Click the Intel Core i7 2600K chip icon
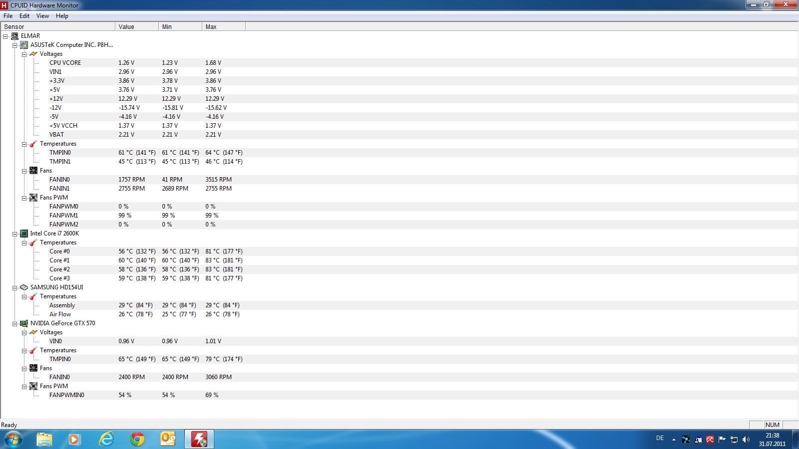 coord(24,233)
